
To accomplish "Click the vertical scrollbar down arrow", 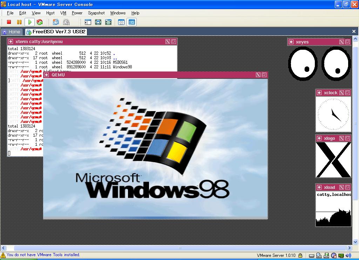I will (355, 242).
